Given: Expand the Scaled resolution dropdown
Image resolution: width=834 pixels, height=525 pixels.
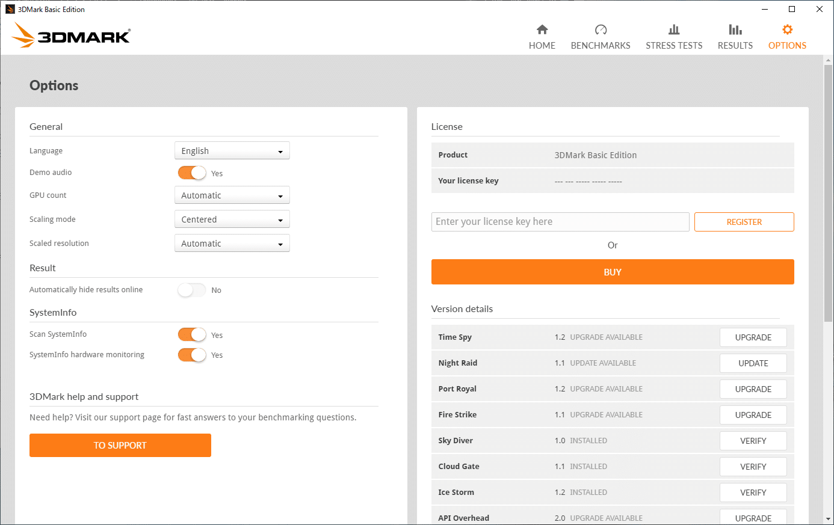Looking at the screenshot, I should [232, 244].
